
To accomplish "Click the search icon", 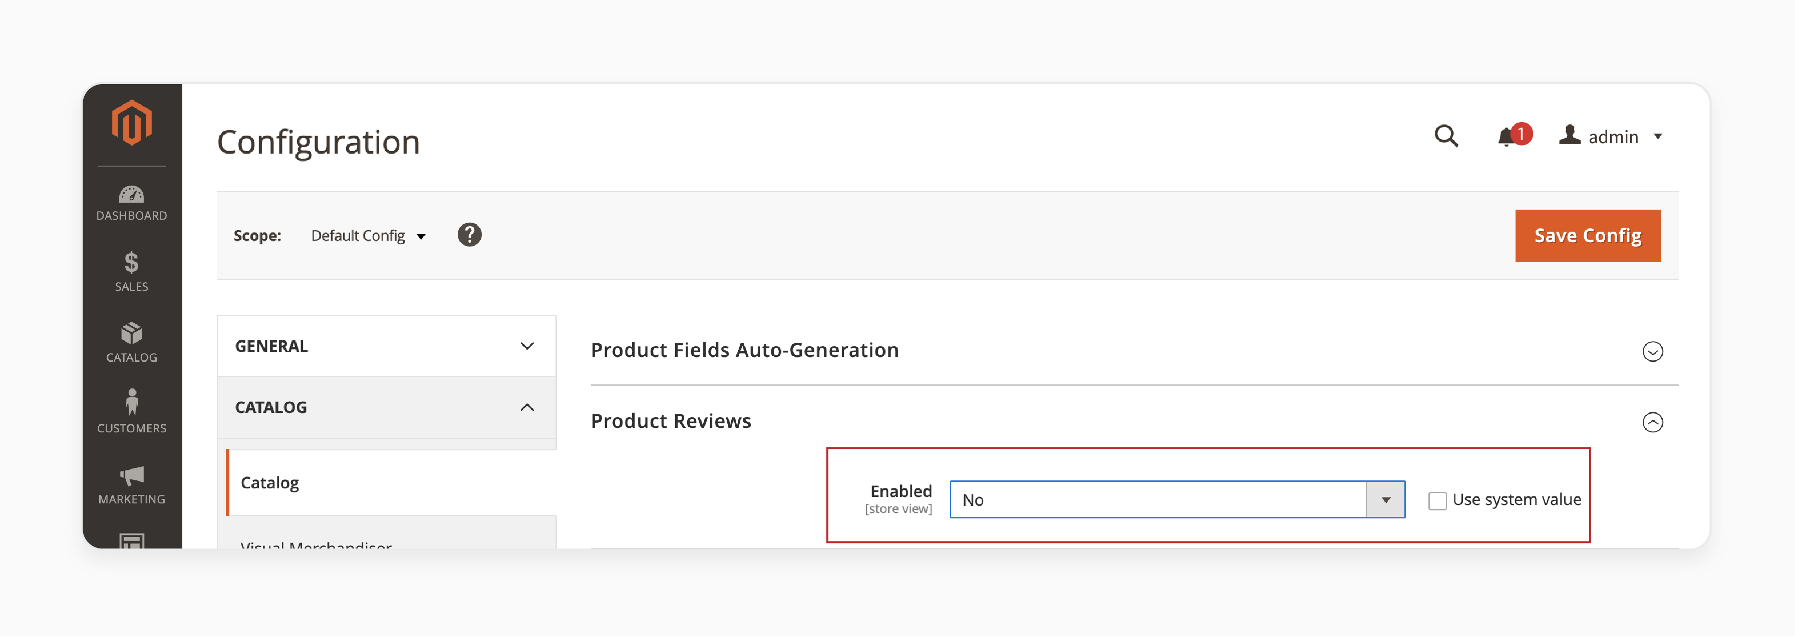I will 1447,136.
